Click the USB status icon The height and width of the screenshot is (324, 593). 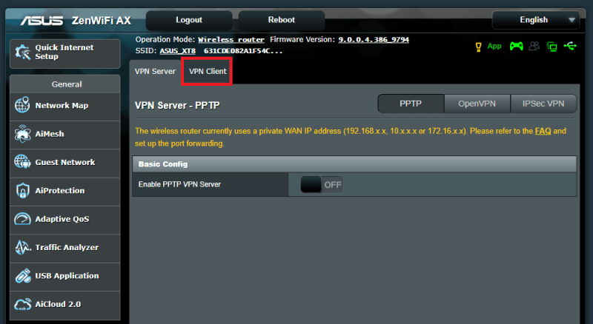pyautogui.click(x=569, y=46)
